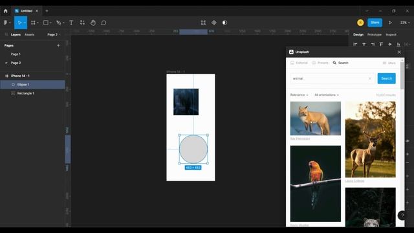Click the align horizontal centers icon
This screenshot has width=414, height=233.
pos(364,44)
